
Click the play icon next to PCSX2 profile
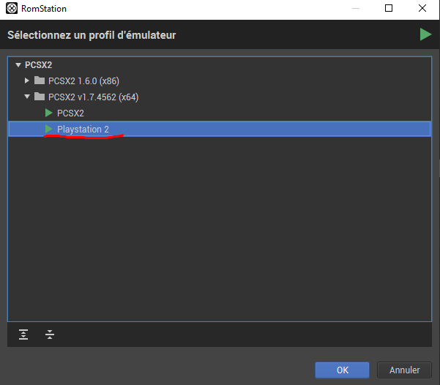pos(49,113)
